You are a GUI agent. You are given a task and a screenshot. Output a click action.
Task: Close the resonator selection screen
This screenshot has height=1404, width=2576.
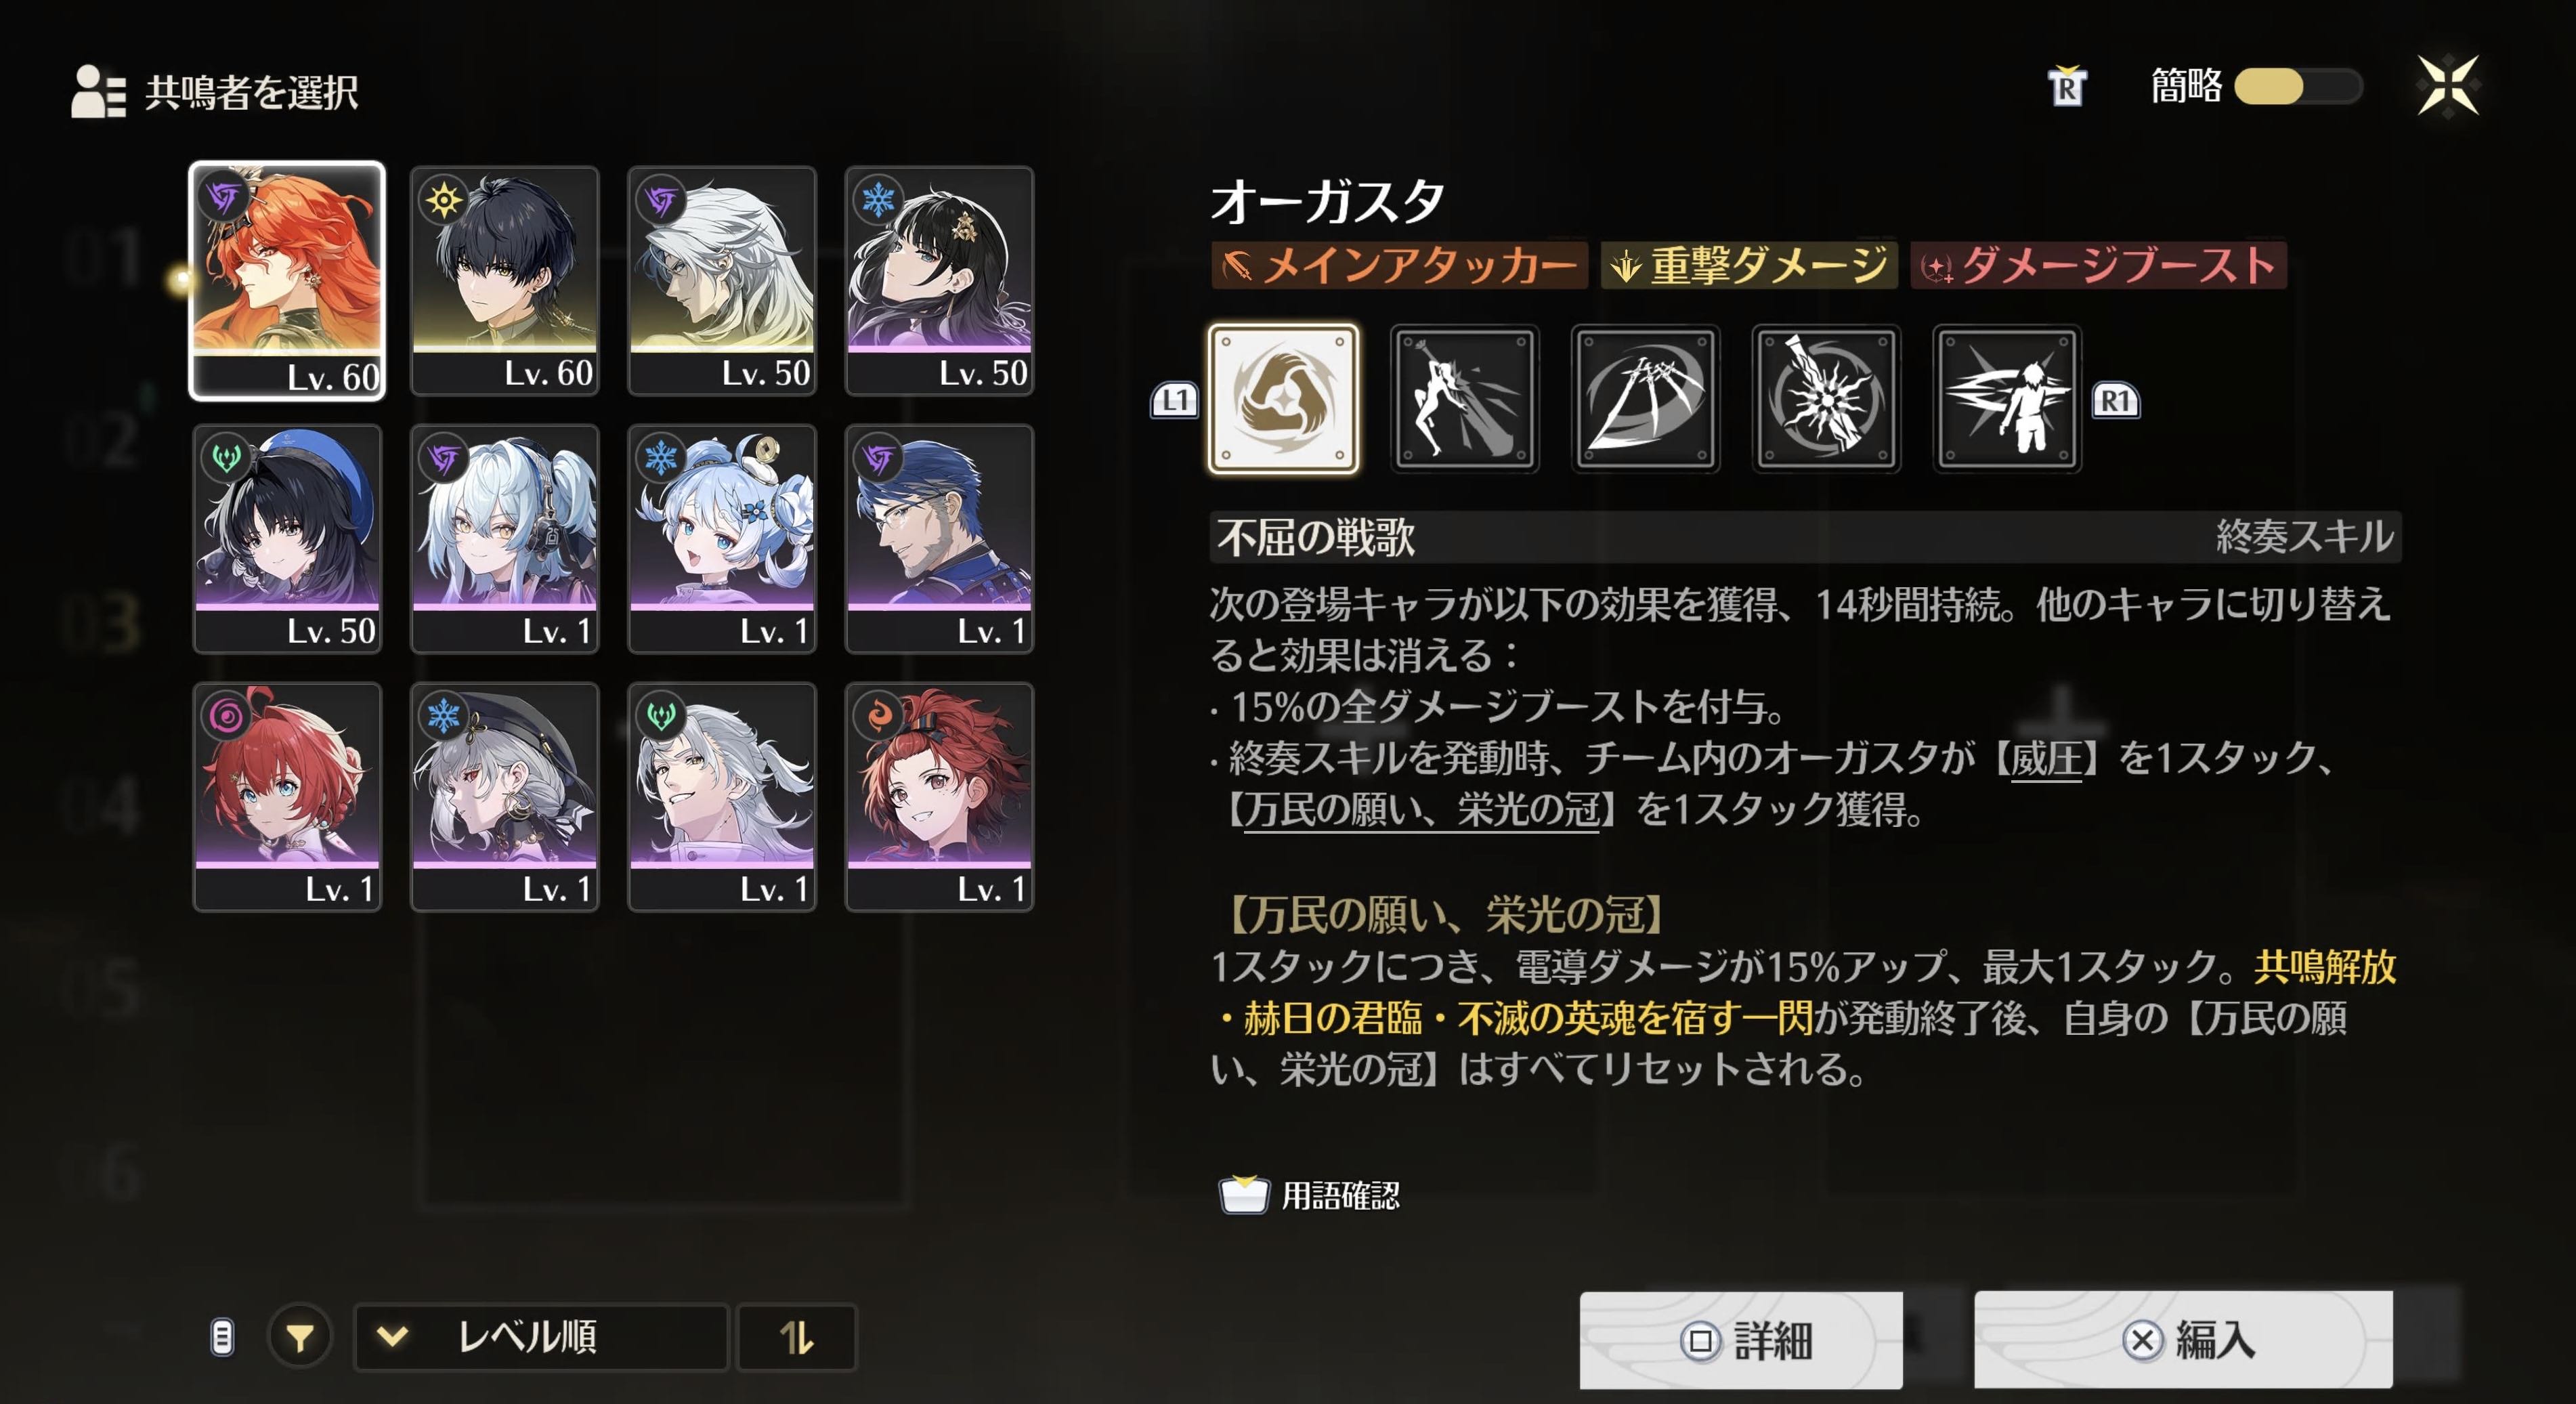[2447, 86]
